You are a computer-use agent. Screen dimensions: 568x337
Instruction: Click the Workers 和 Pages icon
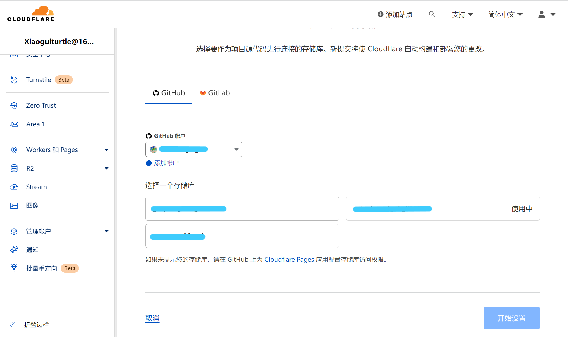(x=14, y=150)
